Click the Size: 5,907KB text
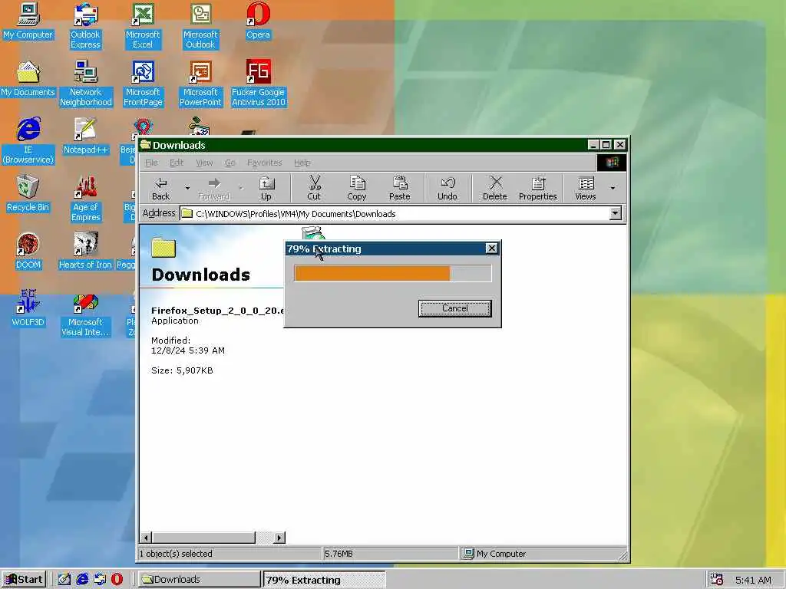This screenshot has width=786, height=589. point(182,370)
